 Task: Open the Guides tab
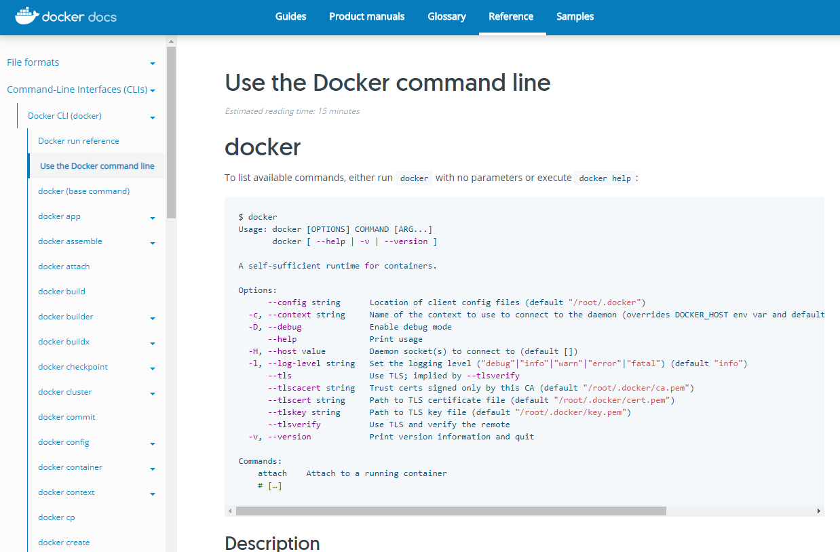click(290, 16)
